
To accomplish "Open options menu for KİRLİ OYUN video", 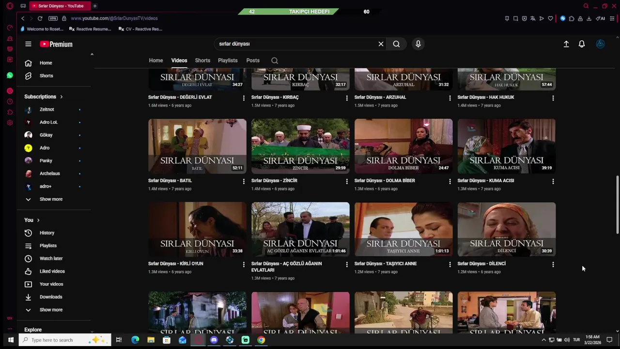I will (244, 265).
